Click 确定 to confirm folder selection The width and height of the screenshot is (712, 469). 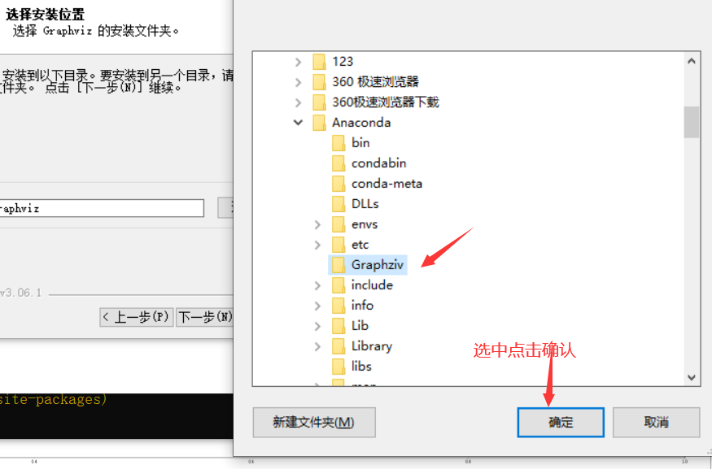[561, 423]
